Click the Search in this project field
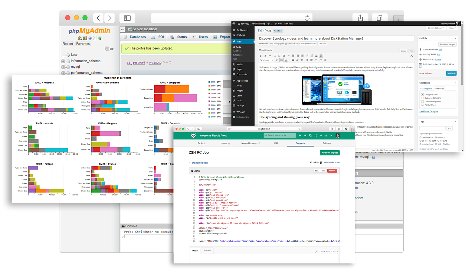472x274 pixels. coord(280,135)
